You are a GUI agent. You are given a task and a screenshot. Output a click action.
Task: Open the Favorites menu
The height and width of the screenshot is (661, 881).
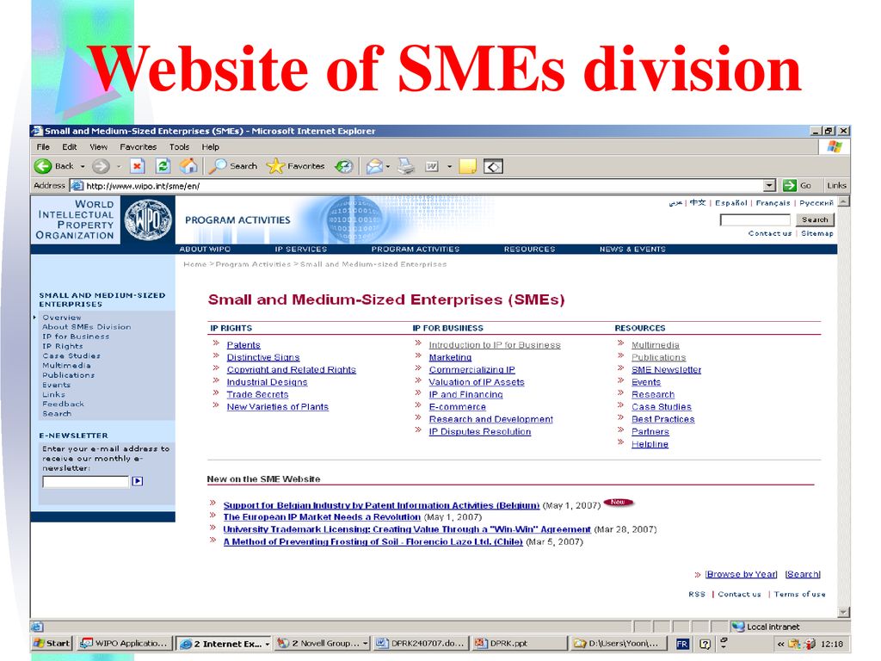139,146
